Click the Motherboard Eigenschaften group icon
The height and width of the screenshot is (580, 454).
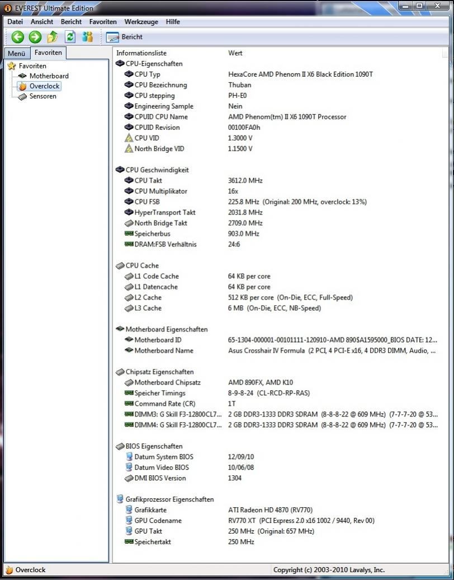tap(120, 329)
